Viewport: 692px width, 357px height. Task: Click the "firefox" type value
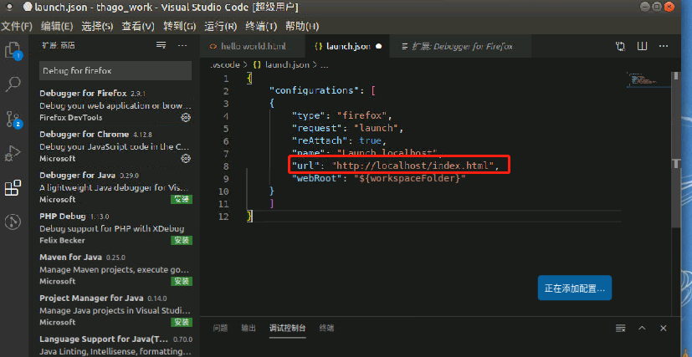[x=361, y=116]
